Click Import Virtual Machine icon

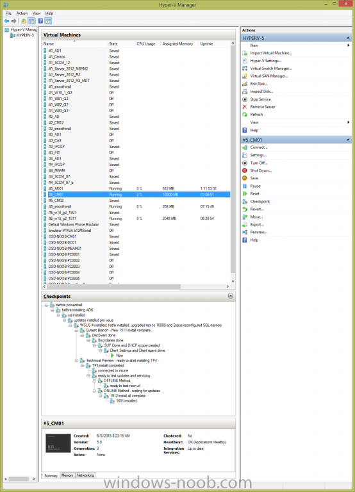pos(245,53)
